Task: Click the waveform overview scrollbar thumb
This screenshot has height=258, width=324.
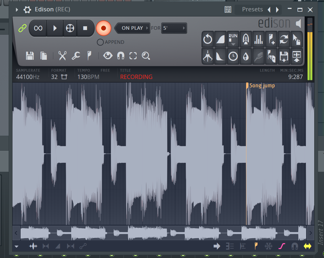Action: (x=163, y=233)
